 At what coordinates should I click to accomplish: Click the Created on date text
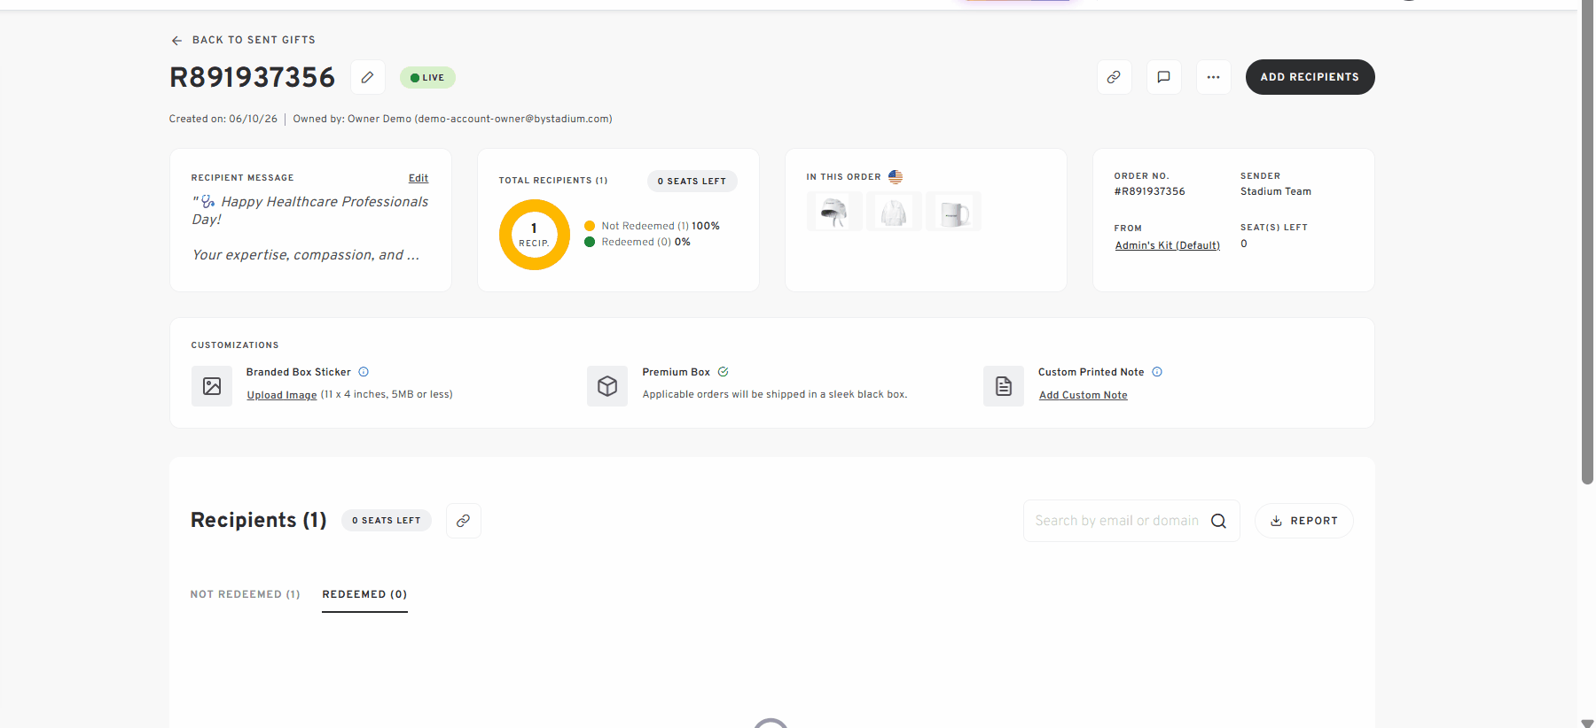pyautogui.click(x=223, y=119)
